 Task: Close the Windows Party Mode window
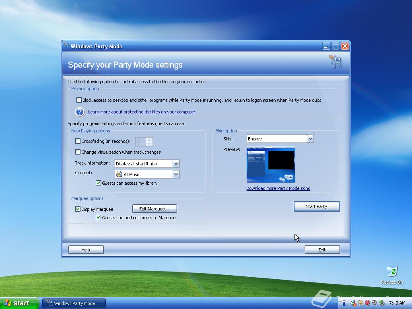pyautogui.click(x=345, y=46)
